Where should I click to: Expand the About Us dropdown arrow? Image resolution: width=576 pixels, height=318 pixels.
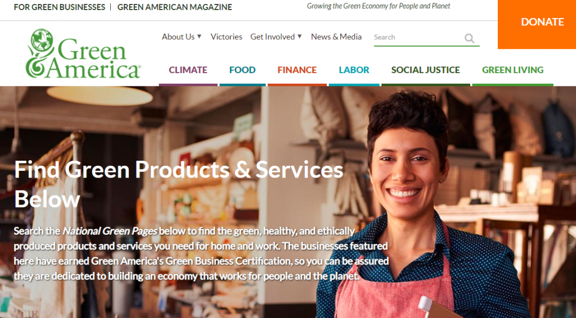point(199,37)
